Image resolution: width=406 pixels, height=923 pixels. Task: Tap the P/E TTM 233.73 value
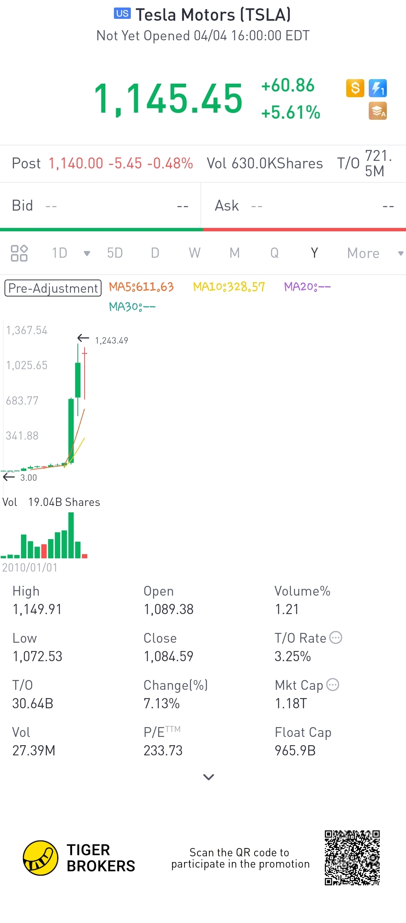click(x=163, y=750)
